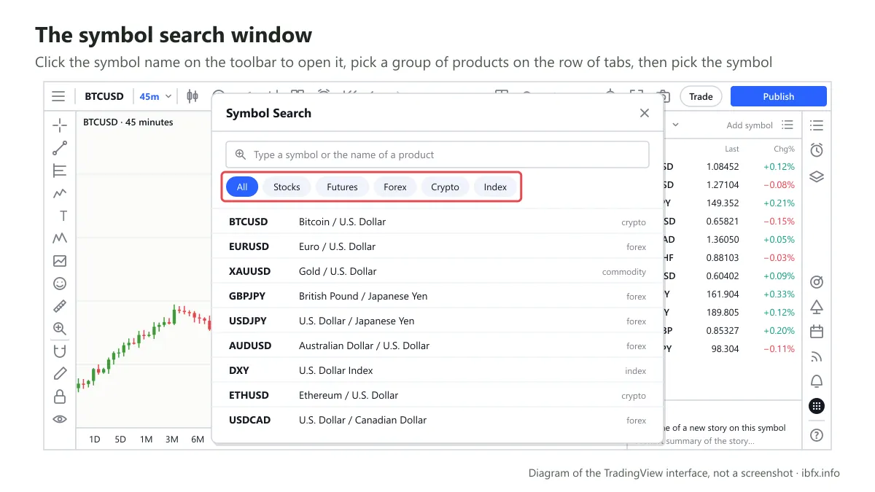Open the dotted grid apps icon
Image resolution: width=875 pixels, height=492 pixels.
[817, 406]
